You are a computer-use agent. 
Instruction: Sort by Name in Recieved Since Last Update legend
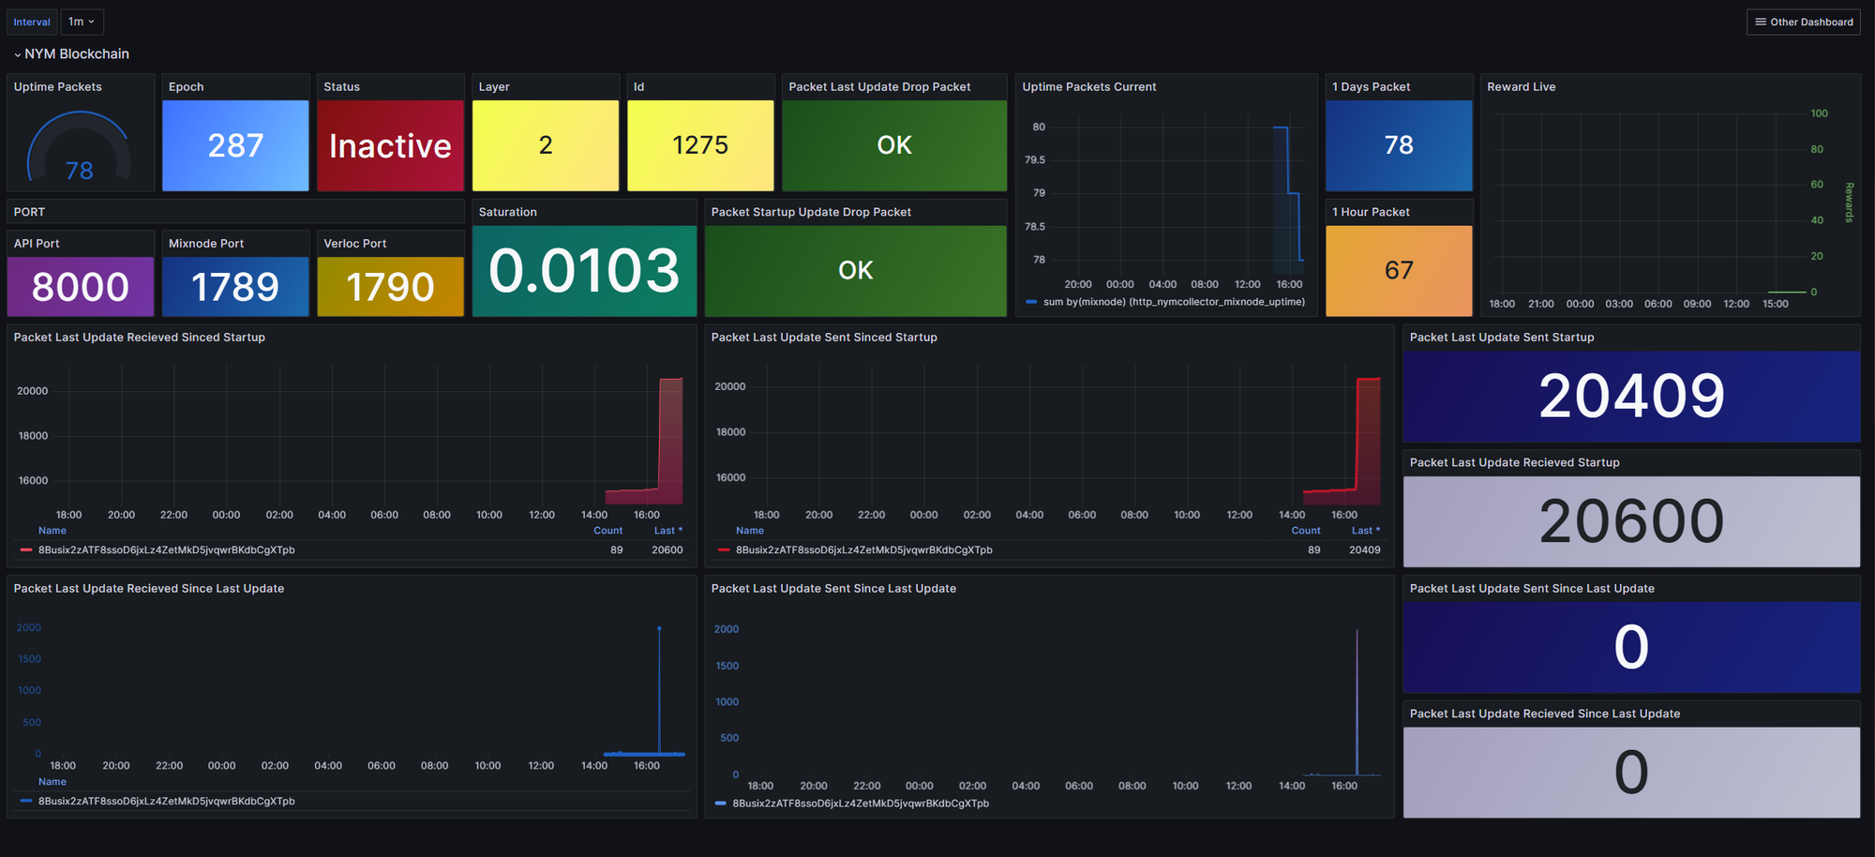pyautogui.click(x=52, y=782)
